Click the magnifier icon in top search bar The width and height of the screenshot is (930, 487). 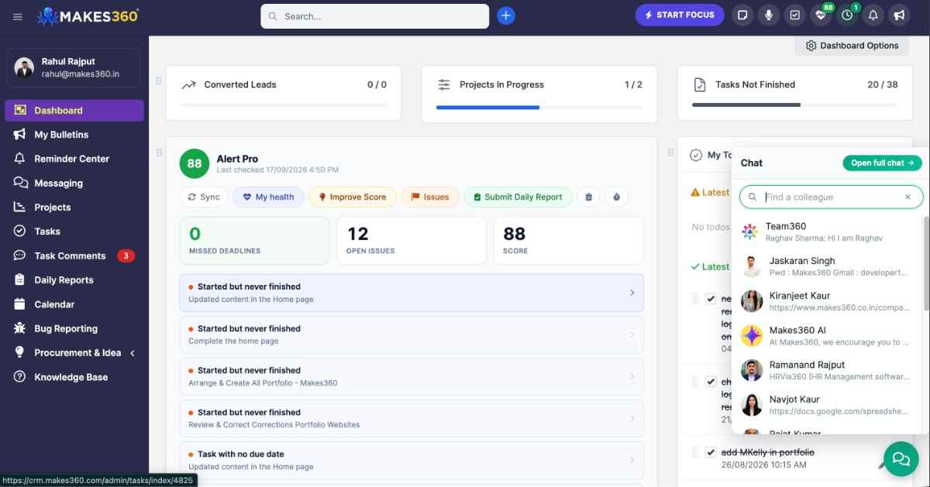click(273, 16)
